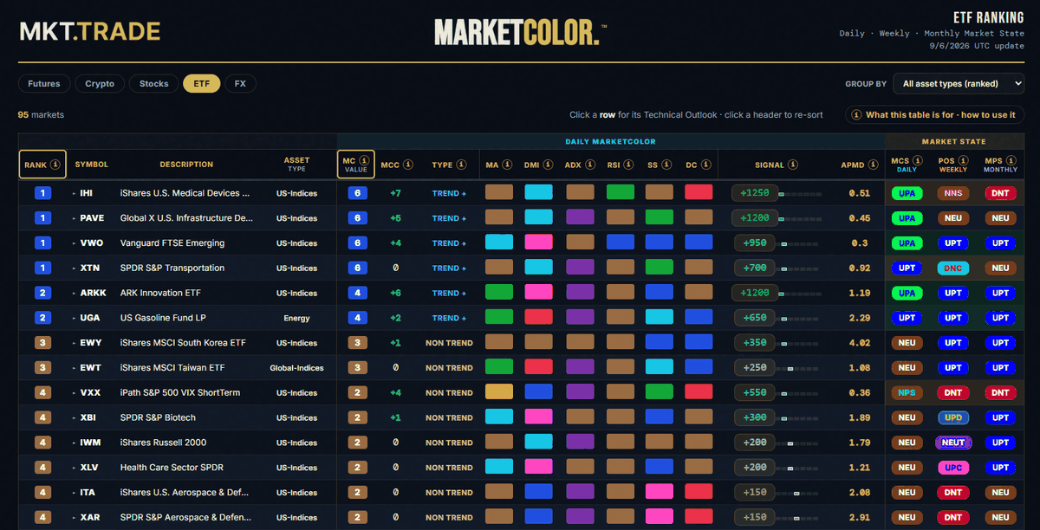
Task: Click the NEUT badge in IWM row
Action: tap(953, 443)
